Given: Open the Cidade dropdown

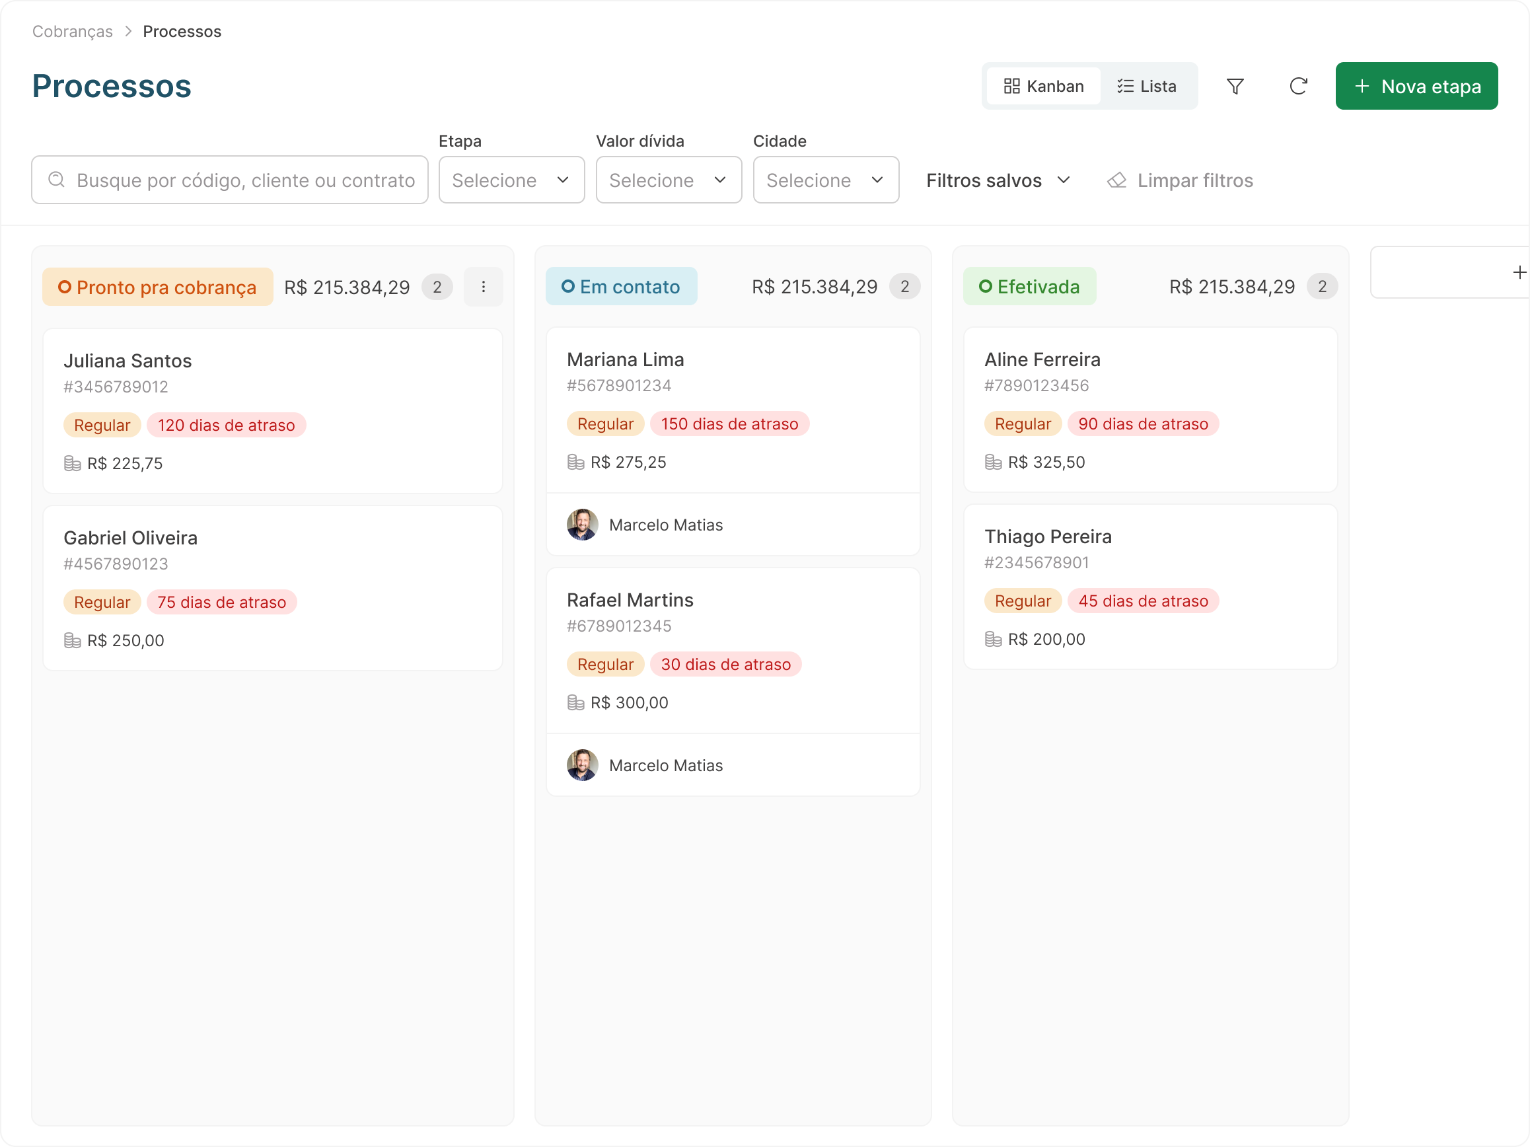Looking at the screenshot, I should point(825,180).
